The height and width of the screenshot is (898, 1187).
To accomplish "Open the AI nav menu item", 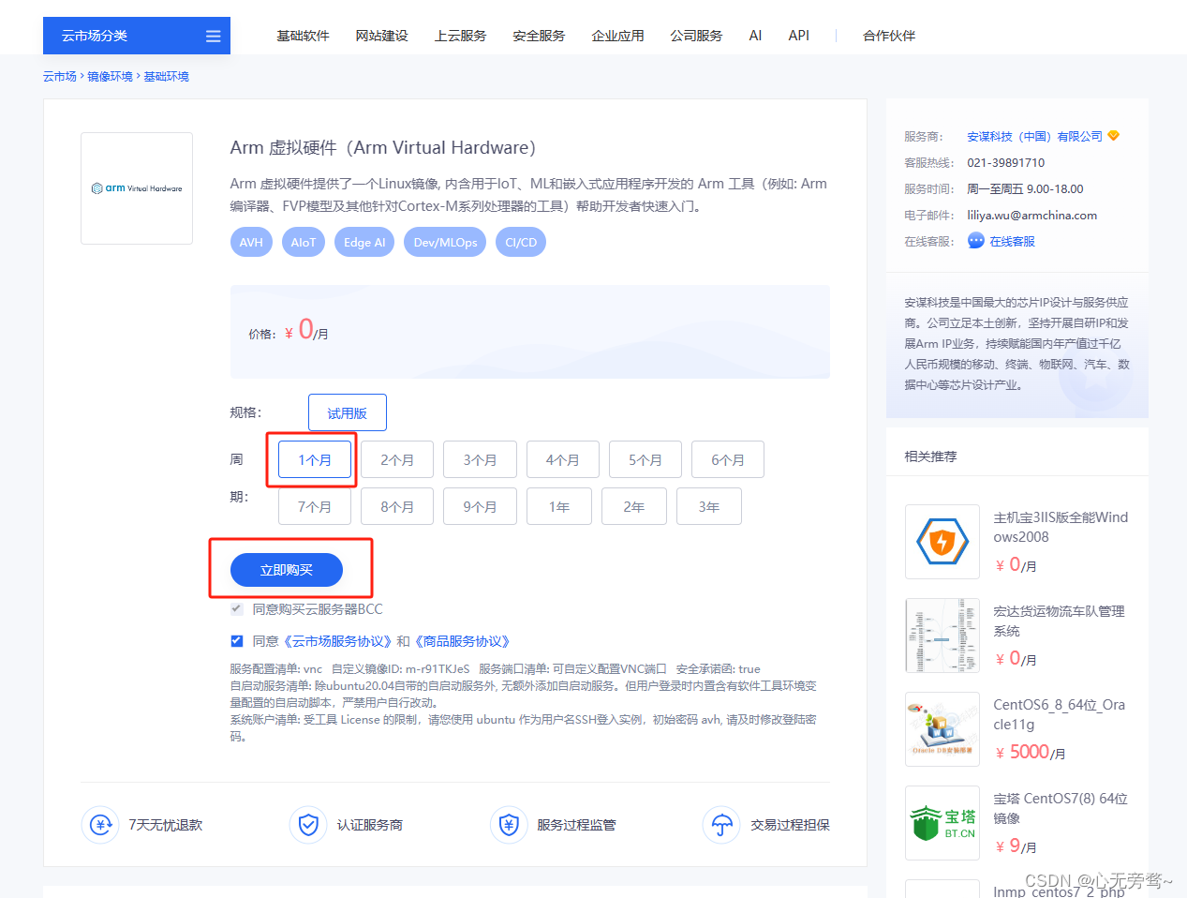I will (x=755, y=36).
